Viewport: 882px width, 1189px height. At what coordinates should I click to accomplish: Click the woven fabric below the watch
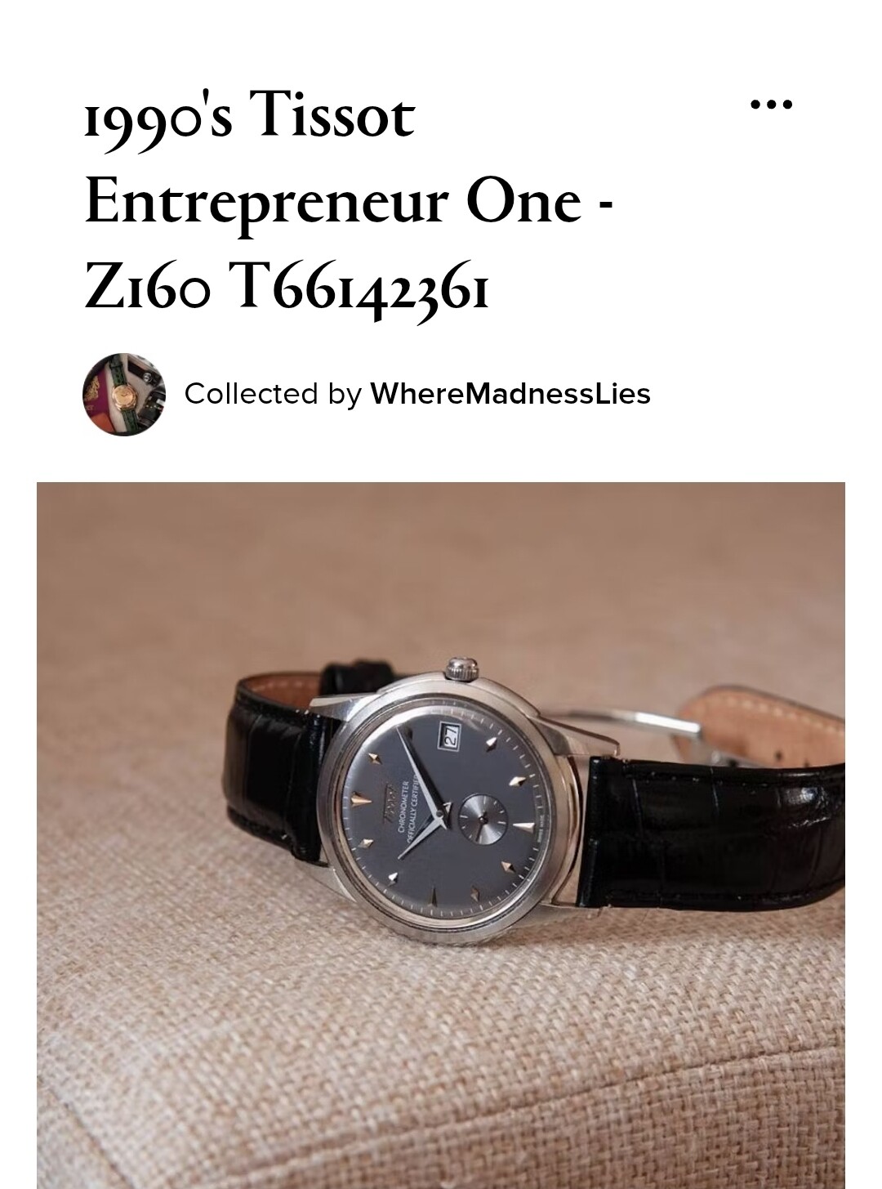tap(441, 1062)
